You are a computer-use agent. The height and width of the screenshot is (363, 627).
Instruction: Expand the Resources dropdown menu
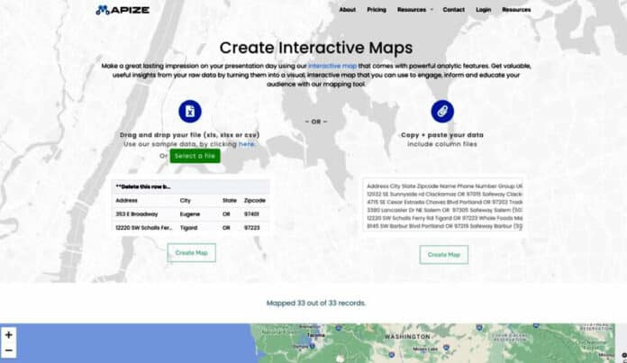[x=414, y=10]
